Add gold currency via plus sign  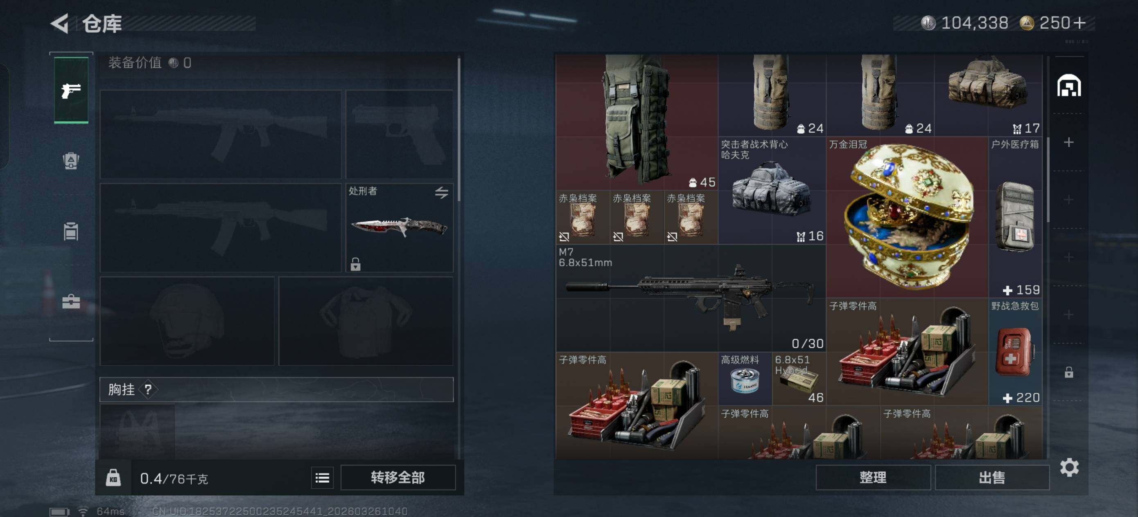[x=1079, y=23]
